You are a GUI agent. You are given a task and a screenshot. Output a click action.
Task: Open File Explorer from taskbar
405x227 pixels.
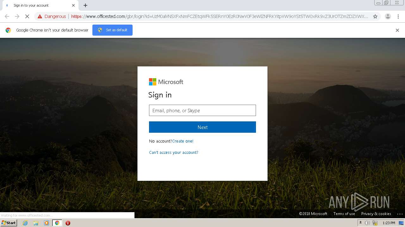[36, 223]
